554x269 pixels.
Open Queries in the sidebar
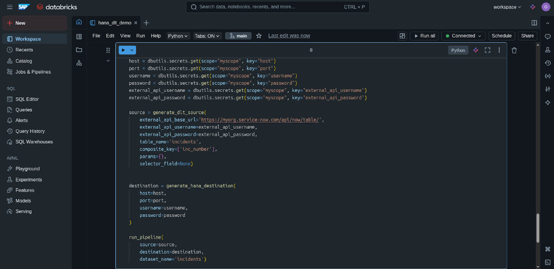tap(34, 110)
